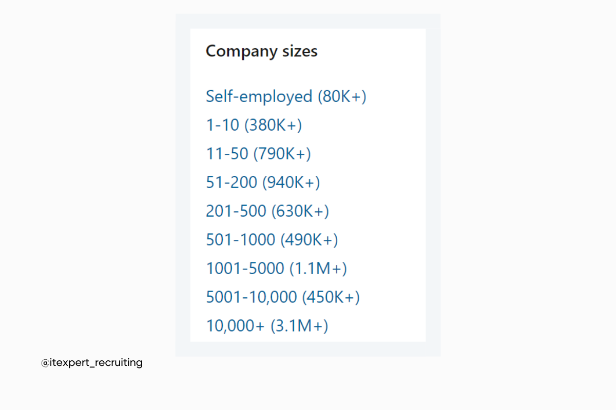616x410 pixels.
Task: Choose the 11-50 (790K+) filter option
Action: pos(258,153)
